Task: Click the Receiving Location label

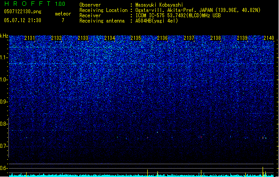Action: pos(103,10)
